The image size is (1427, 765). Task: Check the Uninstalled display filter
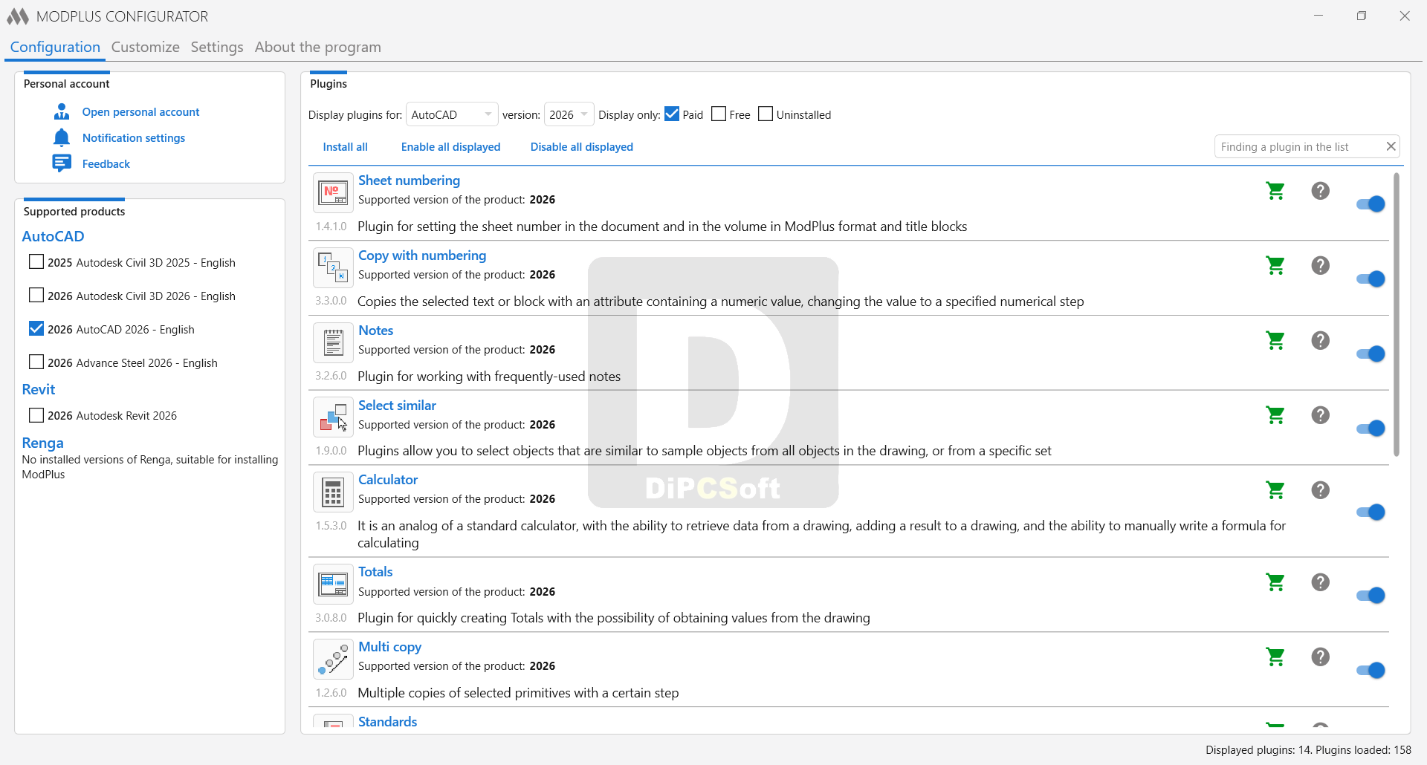click(x=766, y=114)
